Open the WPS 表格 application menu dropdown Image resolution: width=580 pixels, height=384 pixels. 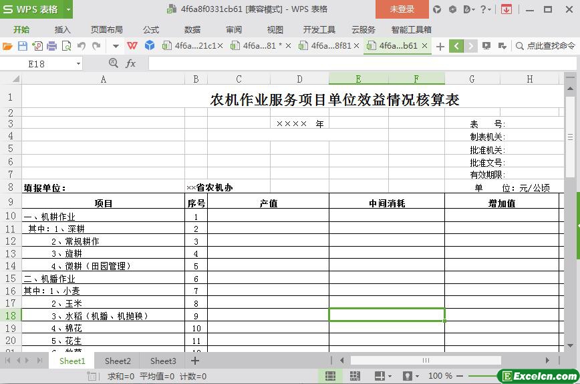pyautogui.click(x=68, y=9)
